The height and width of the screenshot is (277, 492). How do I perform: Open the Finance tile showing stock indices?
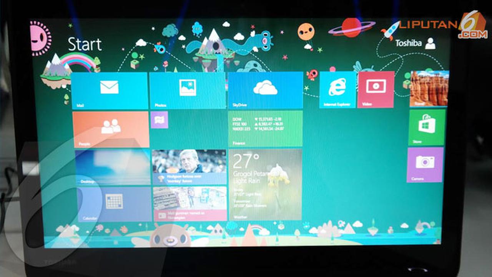coord(265,129)
